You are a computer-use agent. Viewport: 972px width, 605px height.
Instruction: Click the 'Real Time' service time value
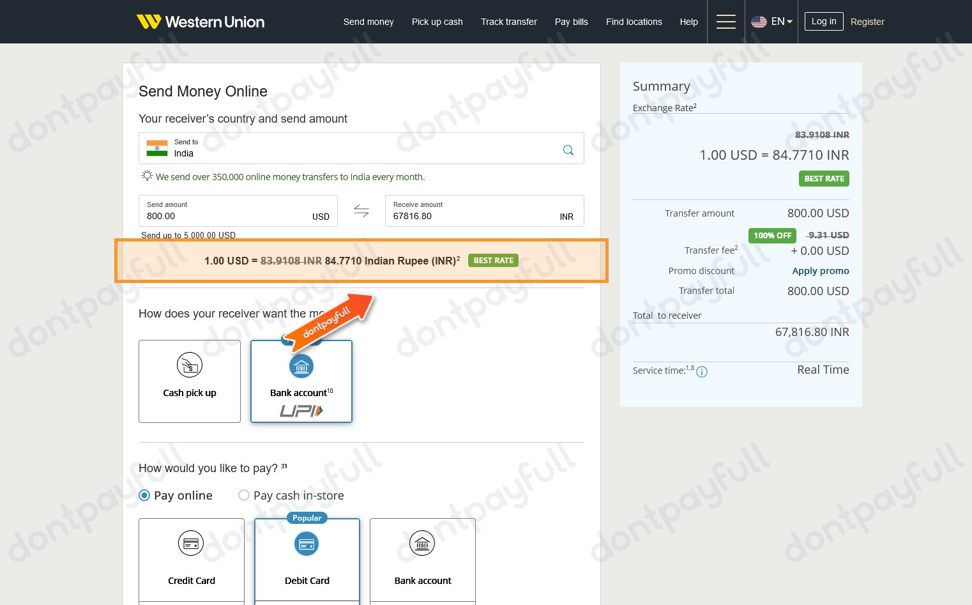click(823, 370)
